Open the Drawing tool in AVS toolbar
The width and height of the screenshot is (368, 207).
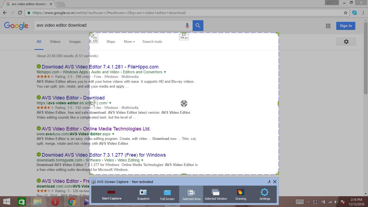coord(241,195)
